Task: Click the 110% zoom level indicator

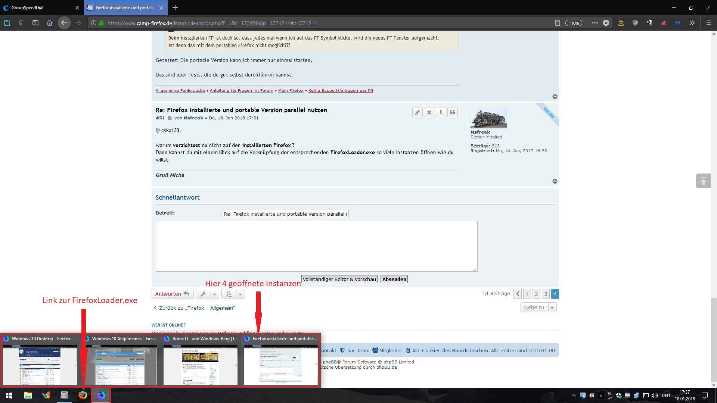Action: point(573,23)
